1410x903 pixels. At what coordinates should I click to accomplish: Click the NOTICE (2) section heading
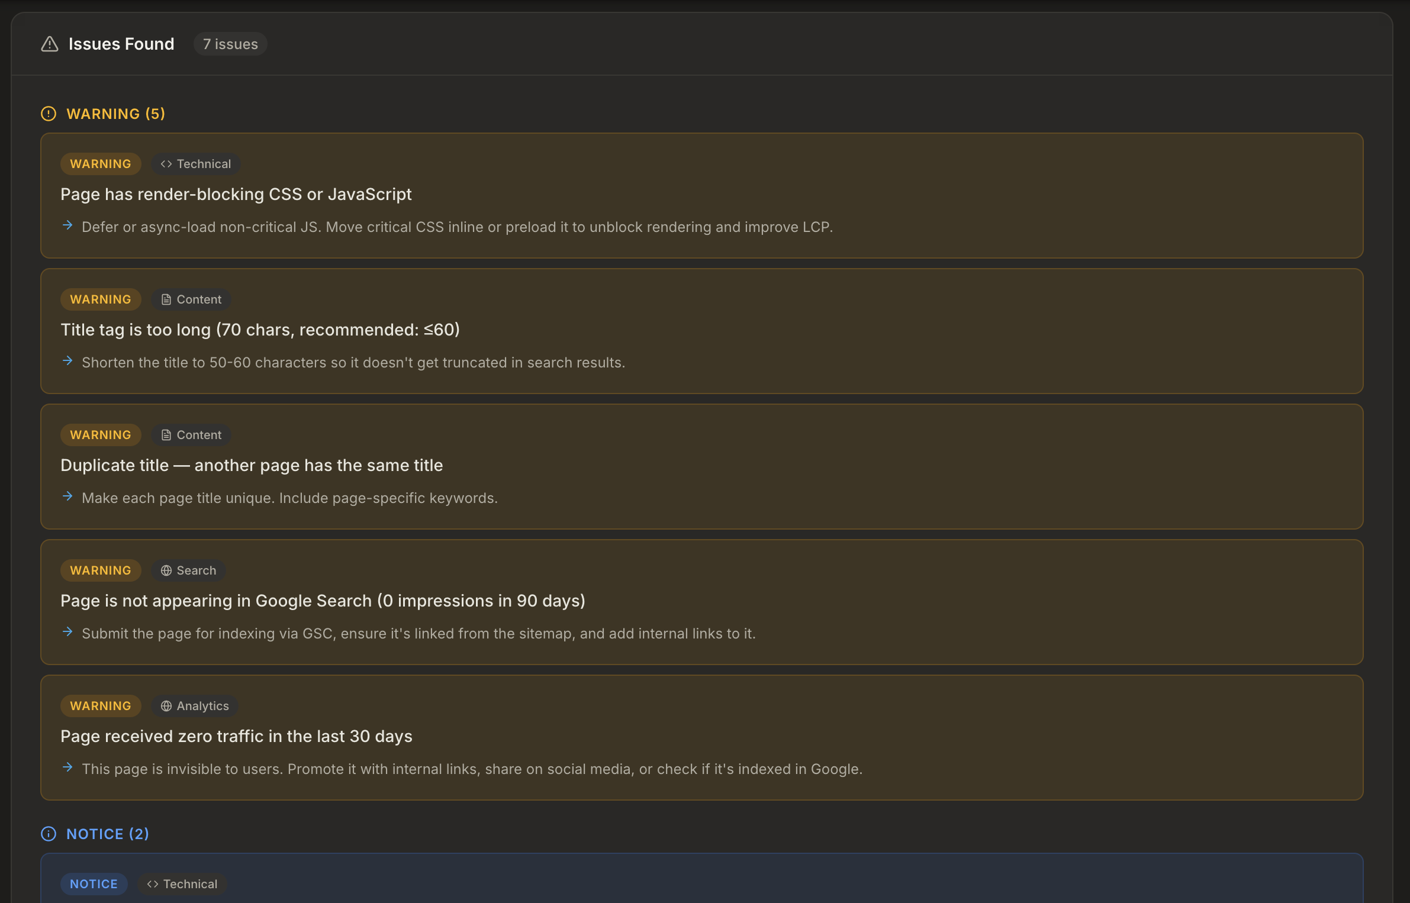click(x=108, y=834)
